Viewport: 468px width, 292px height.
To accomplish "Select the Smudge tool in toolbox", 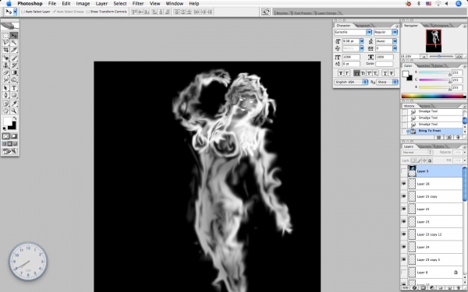I will point(5,79).
